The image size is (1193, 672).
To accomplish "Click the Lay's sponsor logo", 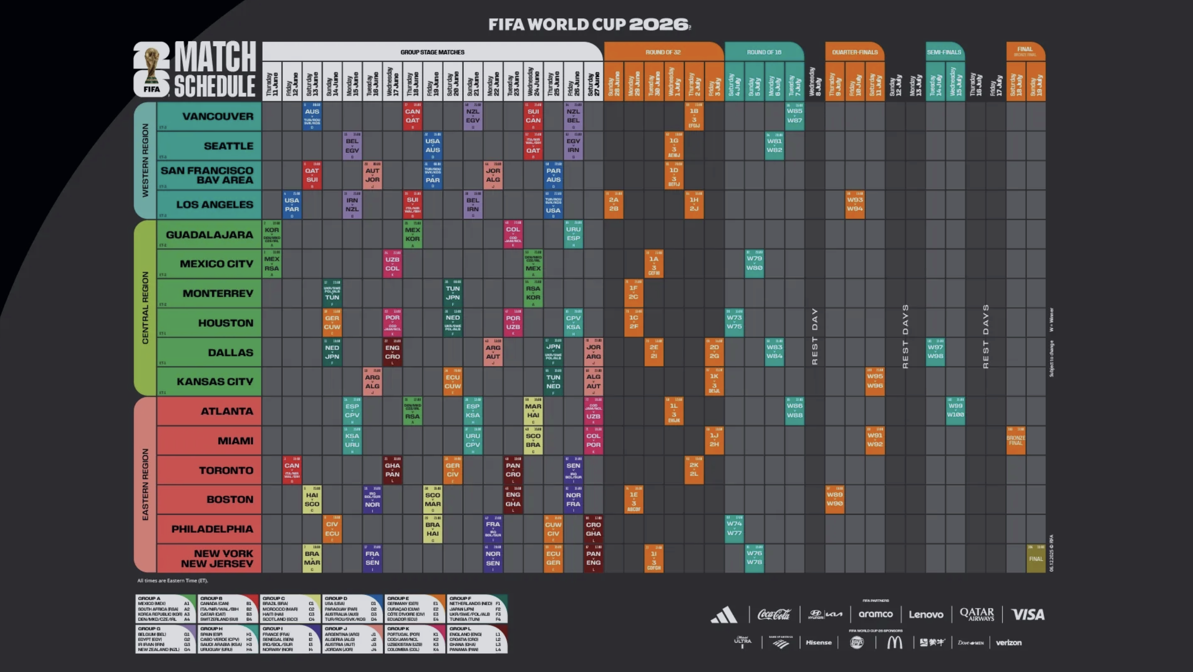I will tap(857, 643).
